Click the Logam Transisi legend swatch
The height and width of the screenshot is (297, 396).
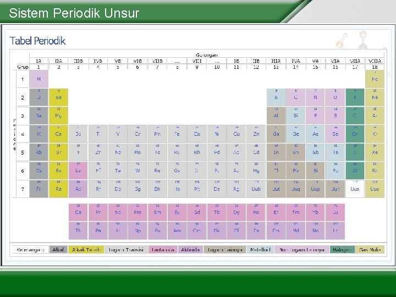click(x=126, y=250)
